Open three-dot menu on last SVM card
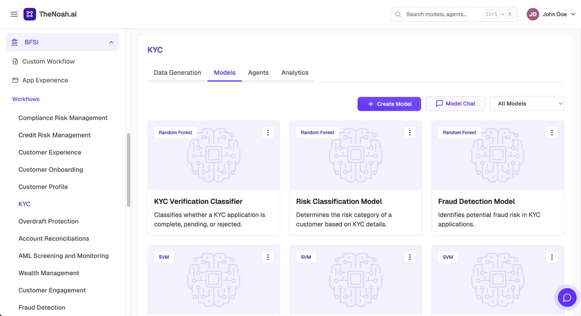 pyautogui.click(x=552, y=257)
